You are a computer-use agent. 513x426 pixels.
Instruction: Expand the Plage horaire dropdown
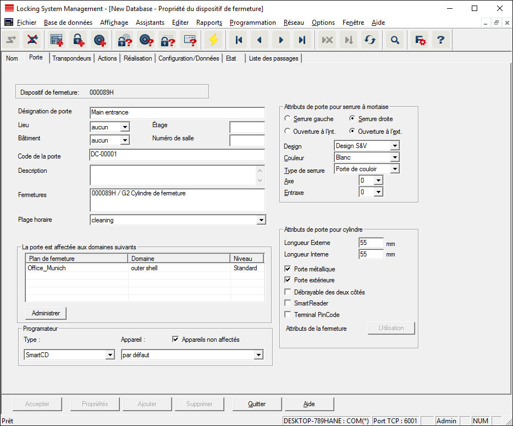(260, 220)
